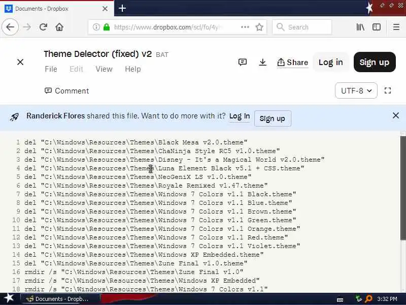Open the UTF-8 encoding dropdown
Viewport: 406px width, 305px height.
[x=356, y=90]
